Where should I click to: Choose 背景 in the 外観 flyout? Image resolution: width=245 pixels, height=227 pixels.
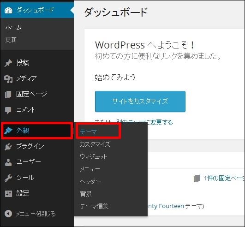86,194
